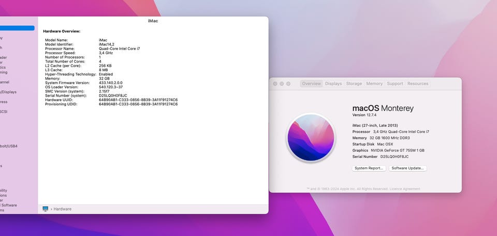Click the 32 GB Memory value in System Information

(x=104, y=78)
